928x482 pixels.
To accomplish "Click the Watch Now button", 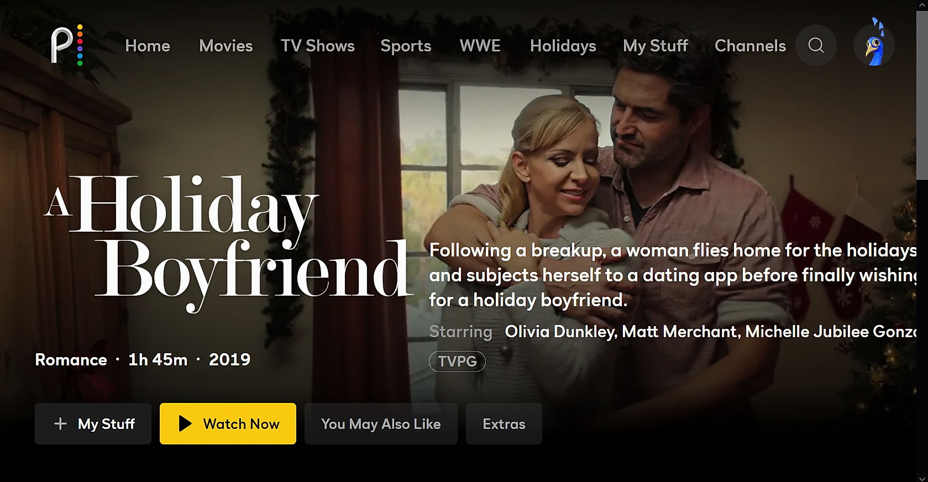I will click(228, 424).
